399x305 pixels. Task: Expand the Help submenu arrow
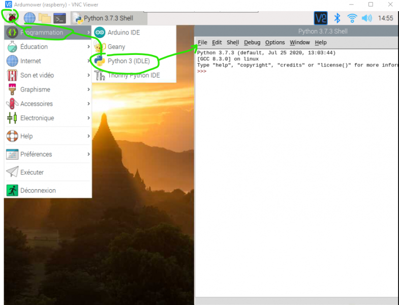click(x=88, y=136)
